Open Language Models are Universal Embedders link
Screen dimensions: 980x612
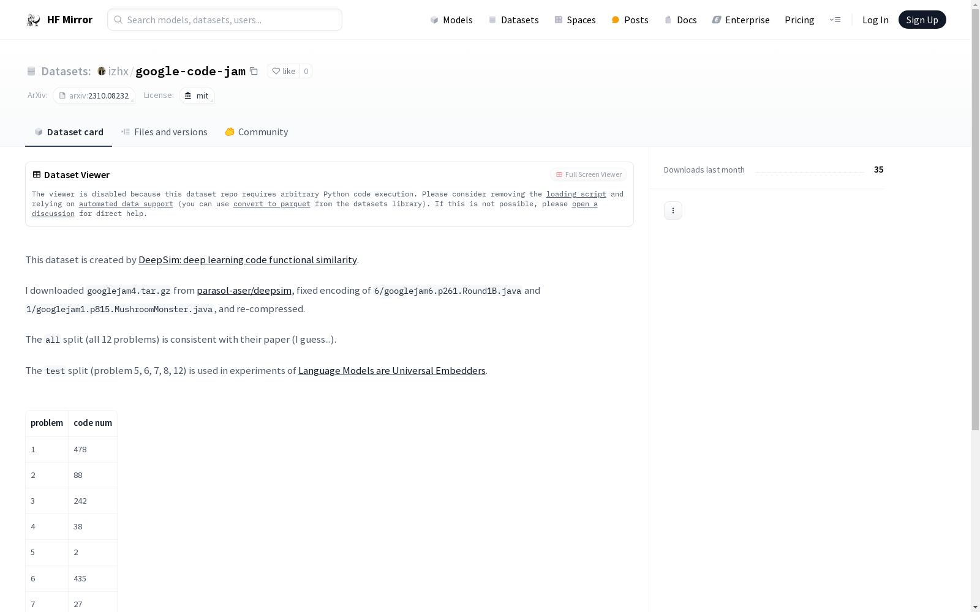[x=391, y=370]
